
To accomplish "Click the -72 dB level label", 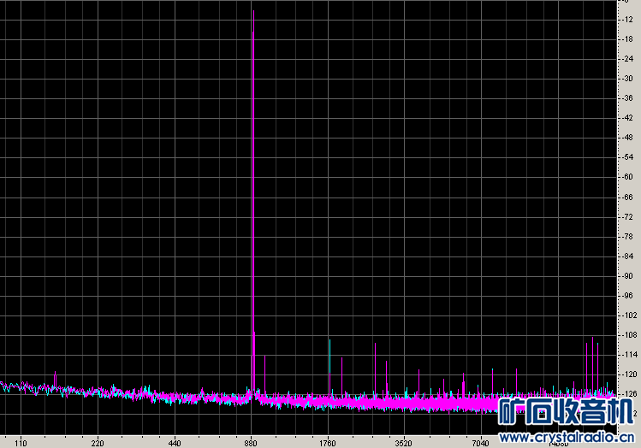I will point(628,217).
